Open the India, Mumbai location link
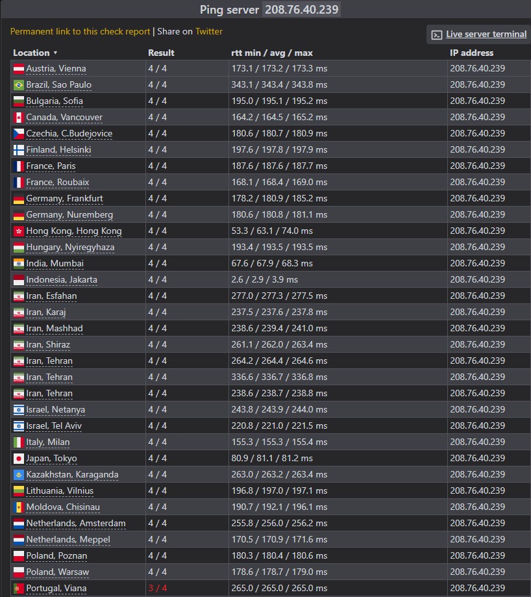Viewport: 531px width, 597px height. pos(55,264)
